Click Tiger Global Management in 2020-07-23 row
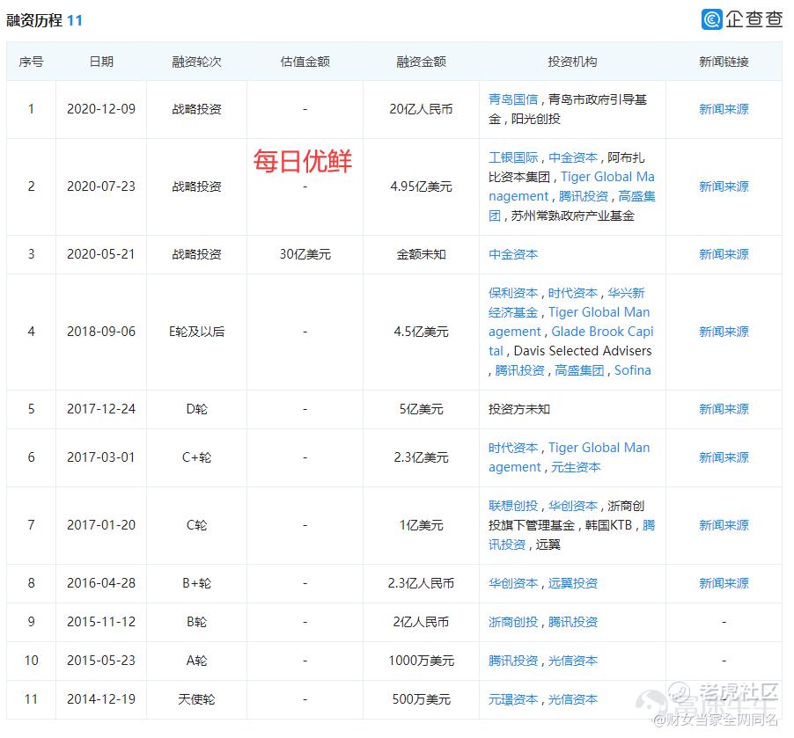Viewport: 794px width, 738px height. pos(571,186)
